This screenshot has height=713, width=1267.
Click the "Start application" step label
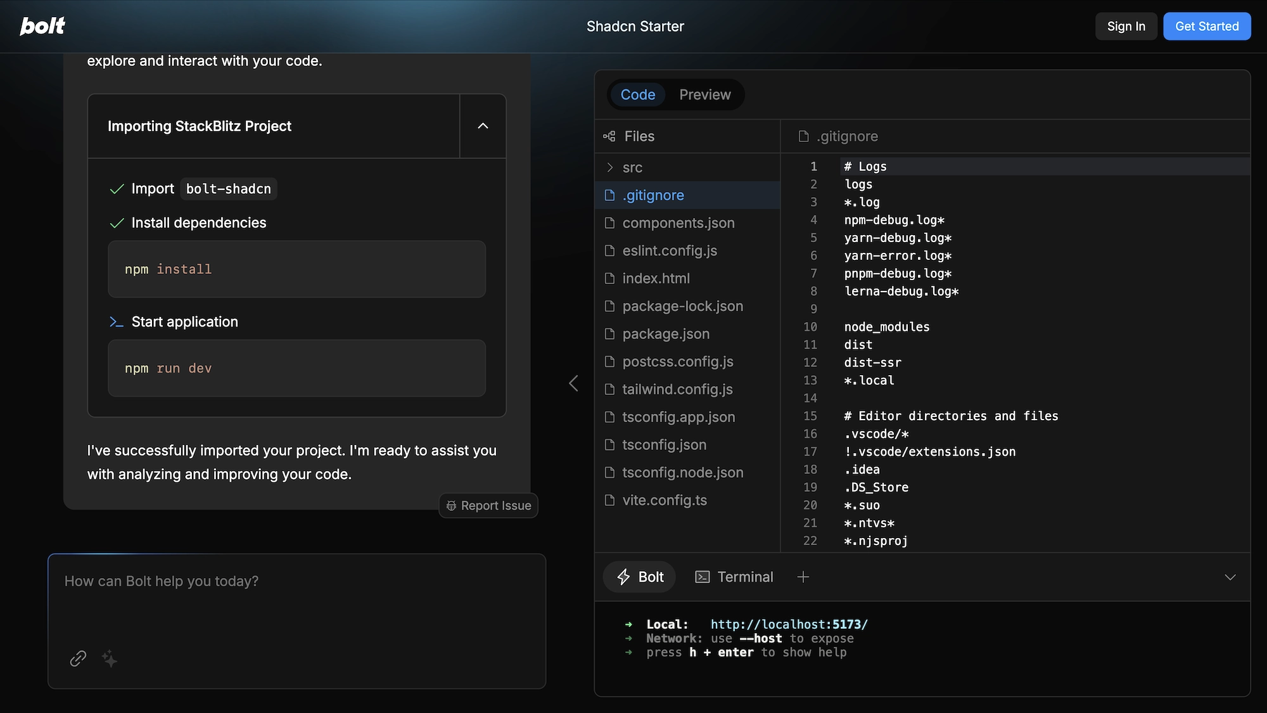185,322
